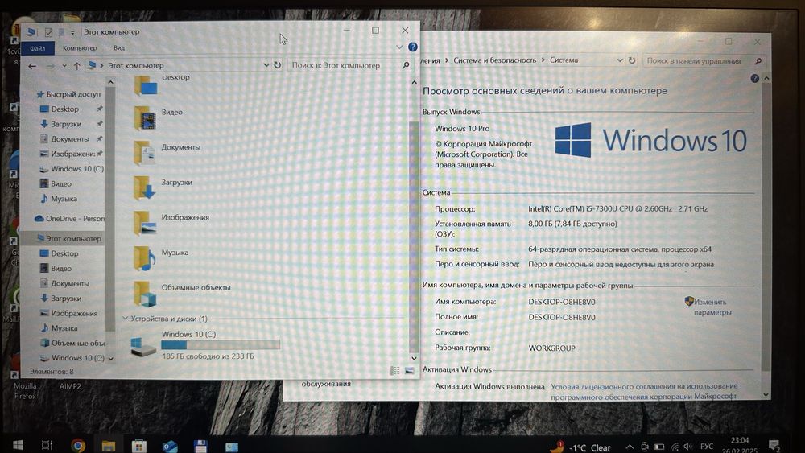The width and height of the screenshot is (805, 453).
Task: Open the Explorer help question-mark icon
Action: pos(413,47)
